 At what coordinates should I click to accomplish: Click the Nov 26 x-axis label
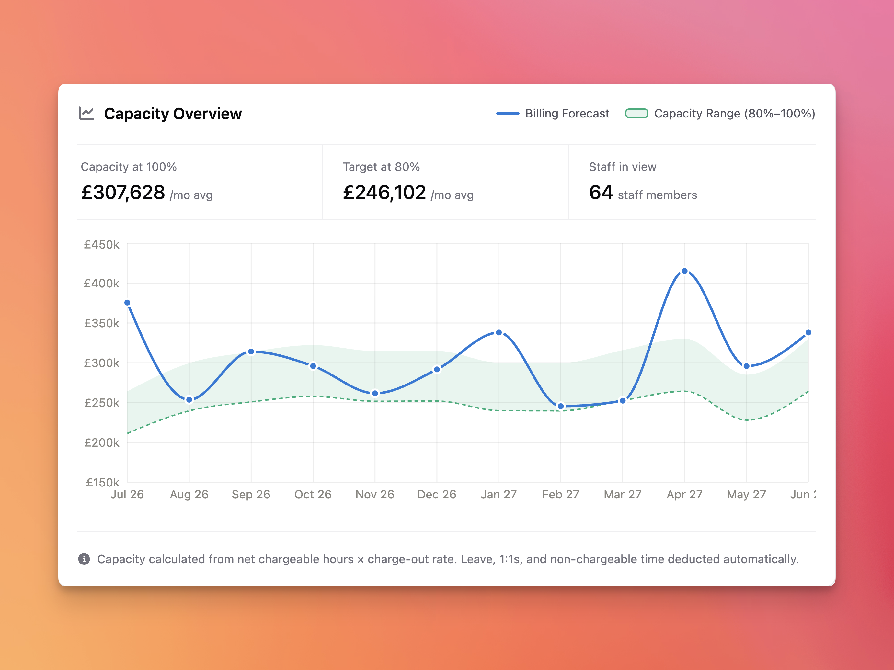point(375,494)
